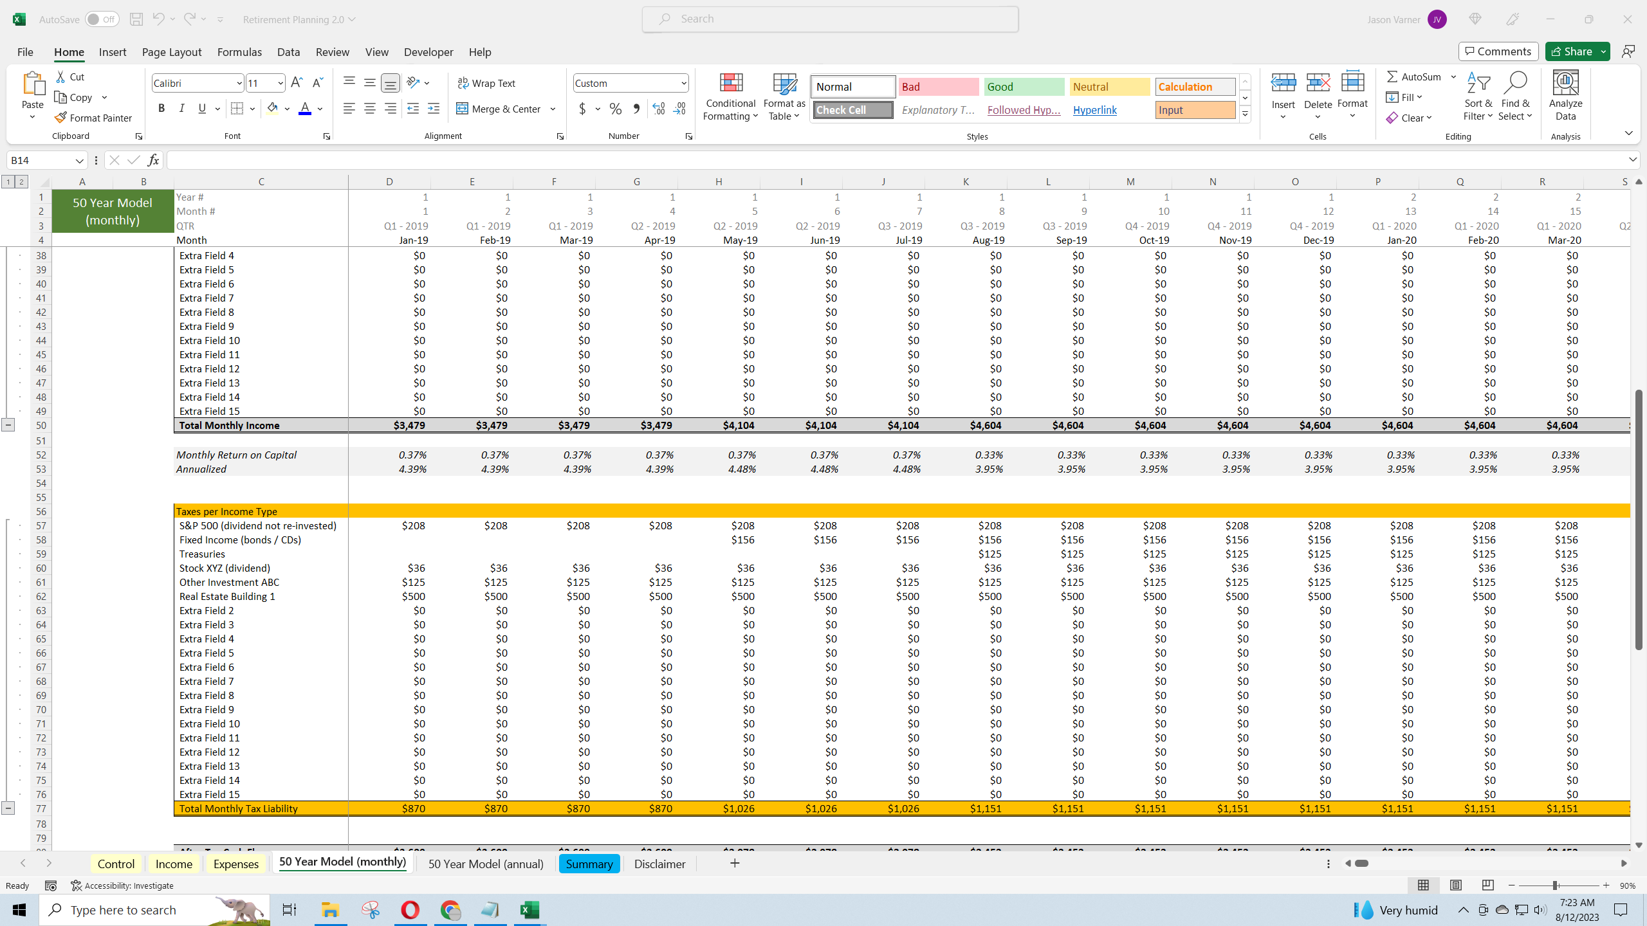This screenshot has height=926, width=1647.
Task: Open Conditional Formatting options
Action: coord(730,96)
